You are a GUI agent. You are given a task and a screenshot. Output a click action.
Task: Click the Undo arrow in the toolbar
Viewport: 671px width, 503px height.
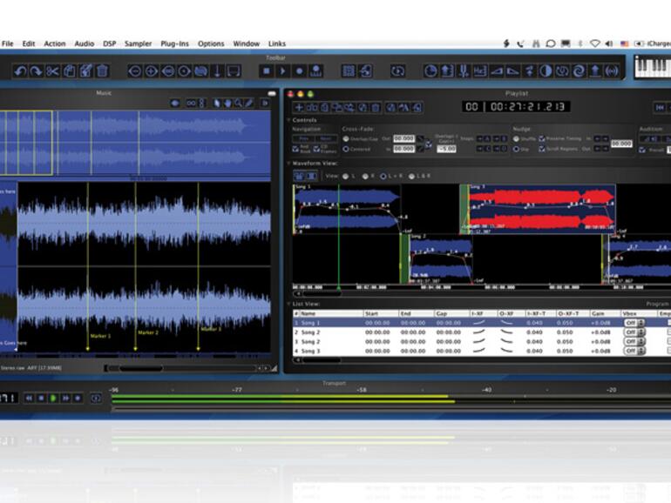point(18,70)
